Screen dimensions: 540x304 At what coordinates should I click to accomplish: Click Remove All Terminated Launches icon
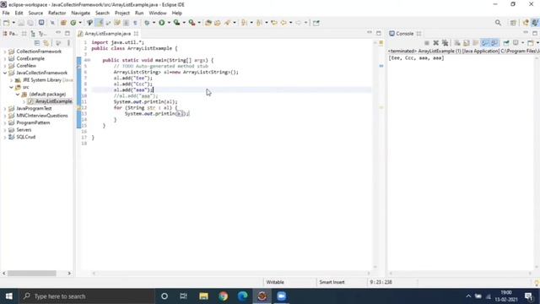tap(445, 43)
